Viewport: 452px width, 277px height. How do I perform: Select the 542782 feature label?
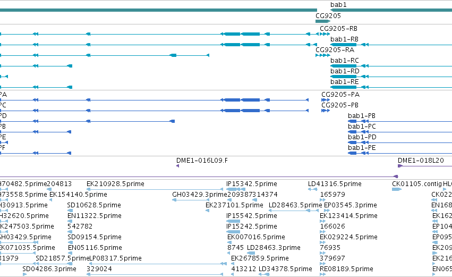[80, 227]
